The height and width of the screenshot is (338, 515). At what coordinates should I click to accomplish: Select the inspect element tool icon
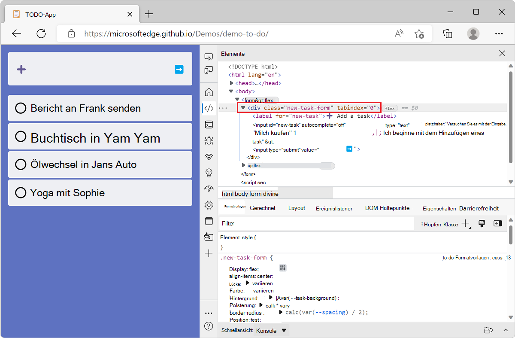tap(209, 56)
